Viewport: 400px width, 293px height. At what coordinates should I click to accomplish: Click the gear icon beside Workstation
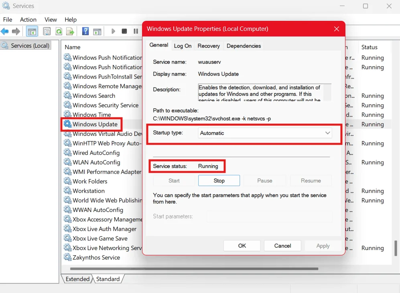point(67,190)
